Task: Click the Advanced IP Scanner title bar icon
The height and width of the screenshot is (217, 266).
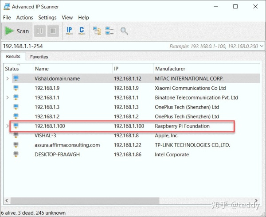Action: [x=7, y=7]
